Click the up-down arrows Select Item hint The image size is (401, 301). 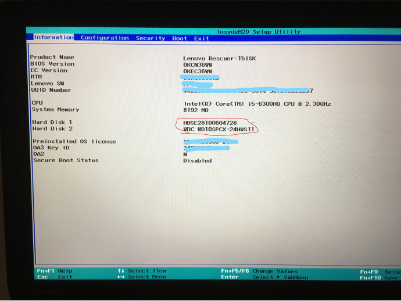(142, 271)
